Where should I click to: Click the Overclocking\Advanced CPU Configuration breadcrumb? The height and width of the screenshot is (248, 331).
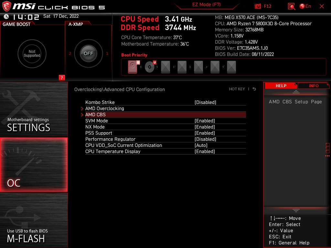click(x=120, y=89)
